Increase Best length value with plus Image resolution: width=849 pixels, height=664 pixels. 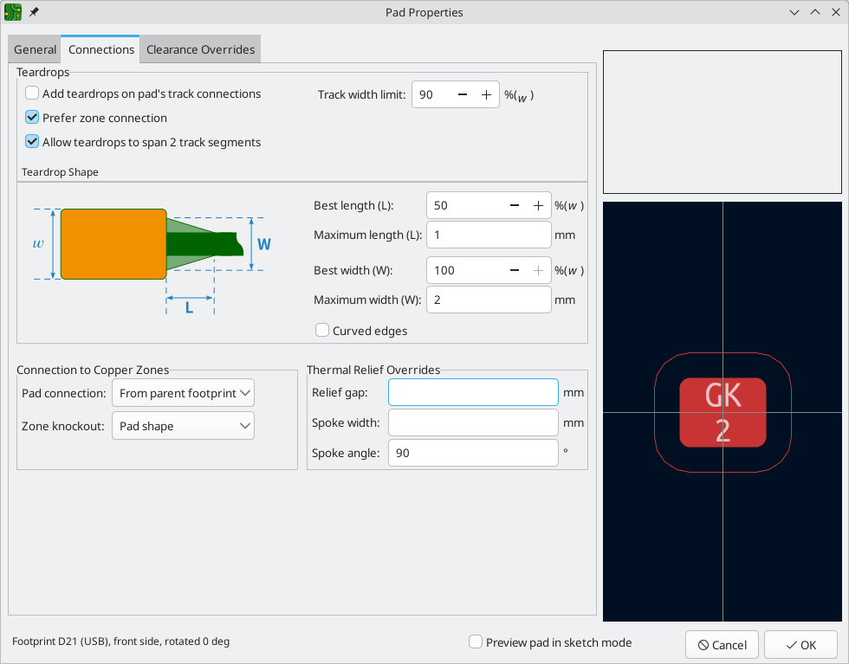point(538,206)
